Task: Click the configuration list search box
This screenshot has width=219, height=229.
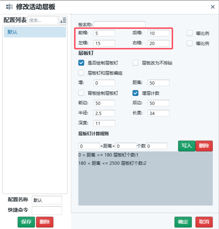Action: pos(43,21)
